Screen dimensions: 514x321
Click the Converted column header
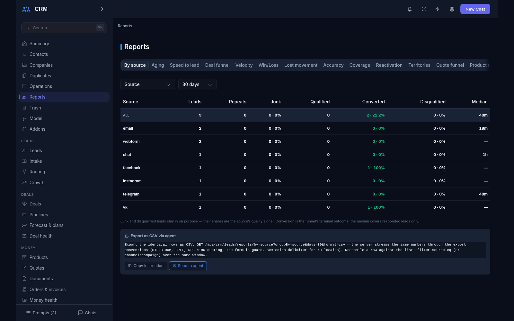tap(373, 102)
